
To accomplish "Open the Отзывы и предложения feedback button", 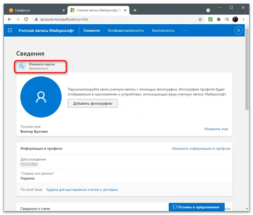I will [197, 207].
